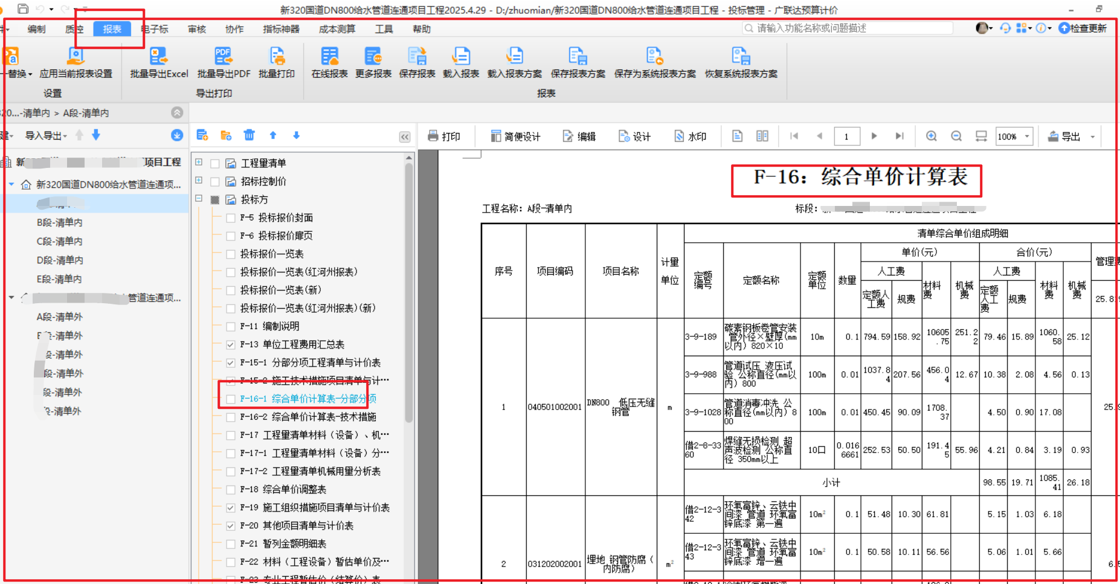
Task: Uncheck F-19 施工组织措施项目清单 checkbox
Action: click(230, 507)
